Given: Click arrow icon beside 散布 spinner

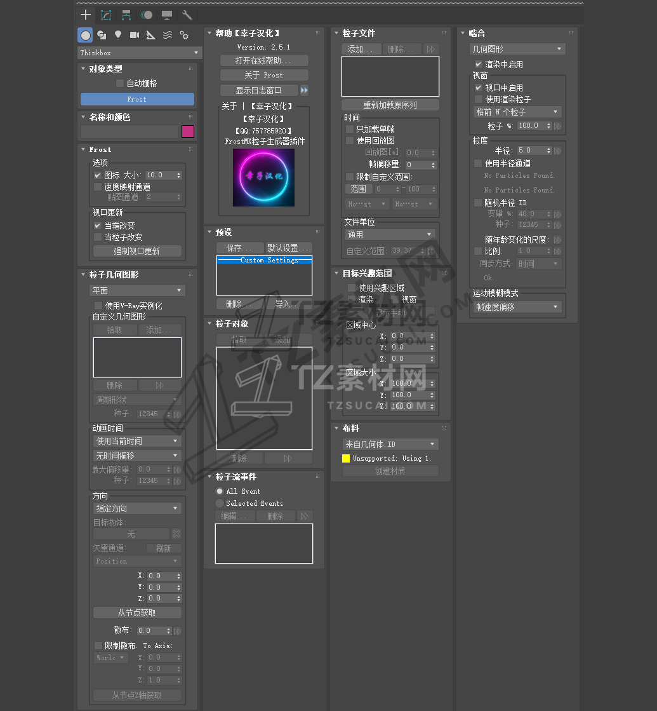Looking at the screenshot, I should coord(177,631).
